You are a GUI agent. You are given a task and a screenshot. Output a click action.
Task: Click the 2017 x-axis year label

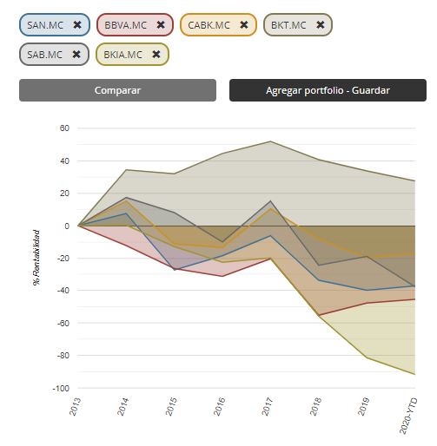click(268, 406)
